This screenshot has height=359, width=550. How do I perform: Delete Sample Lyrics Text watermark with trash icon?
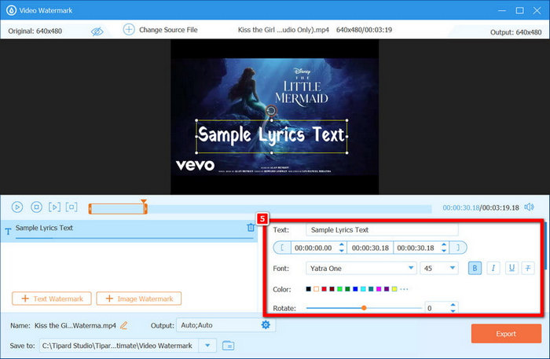pos(251,228)
